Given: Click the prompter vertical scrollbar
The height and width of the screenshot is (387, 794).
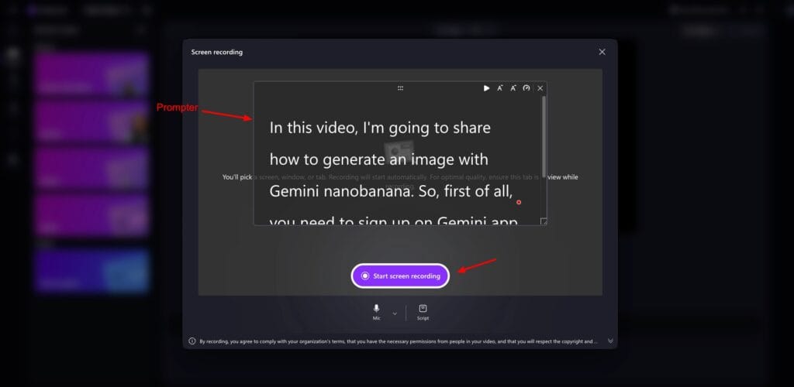Looking at the screenshot, I should (544, 135).
